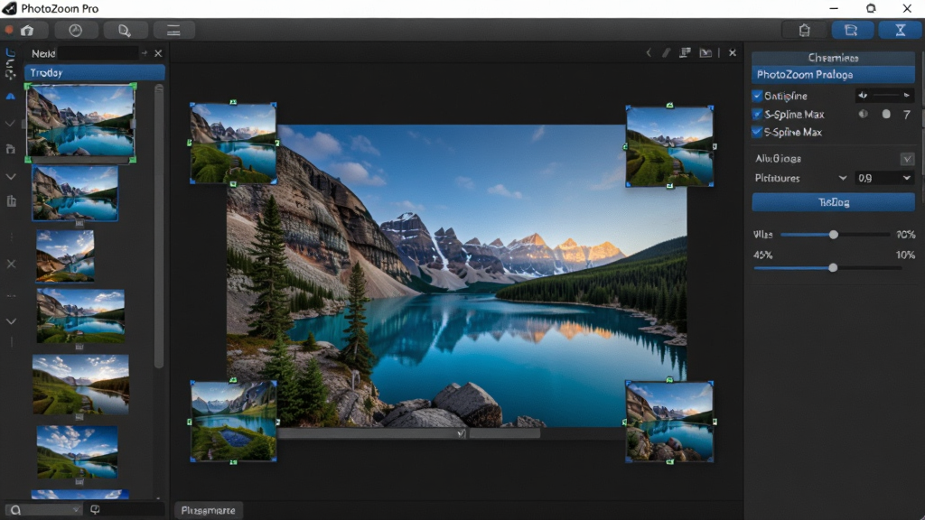Viewport: 925px width, 520px height.
Task: Click the plus icon beside the Nexid field
Action: pyautogui.click(x=144, y=53)
